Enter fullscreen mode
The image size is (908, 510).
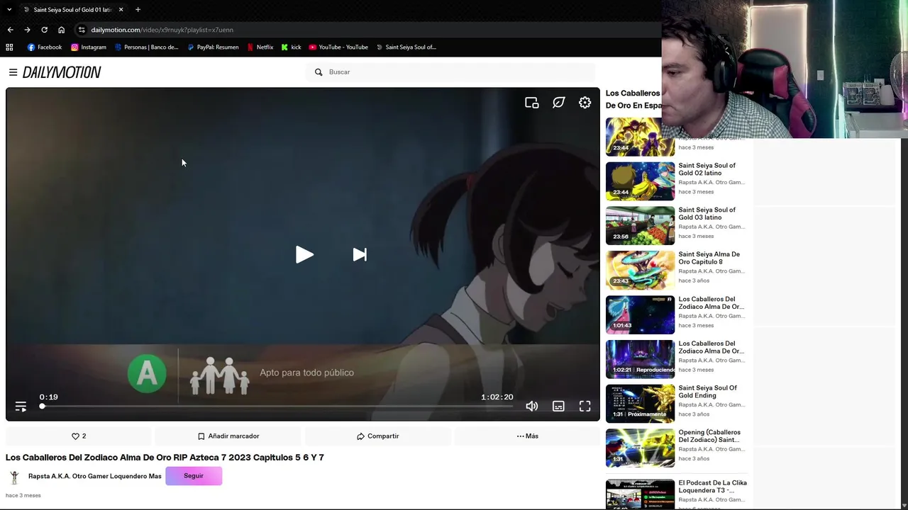[585, 407]
